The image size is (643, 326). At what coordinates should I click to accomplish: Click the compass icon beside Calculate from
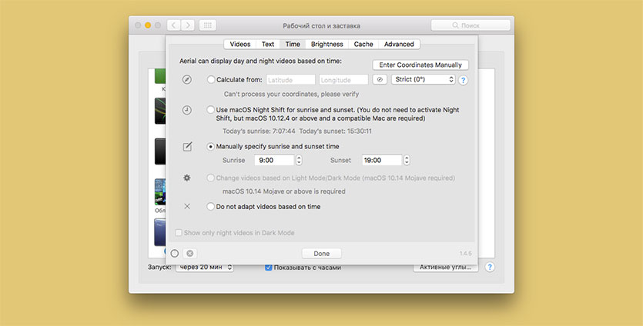186,80
